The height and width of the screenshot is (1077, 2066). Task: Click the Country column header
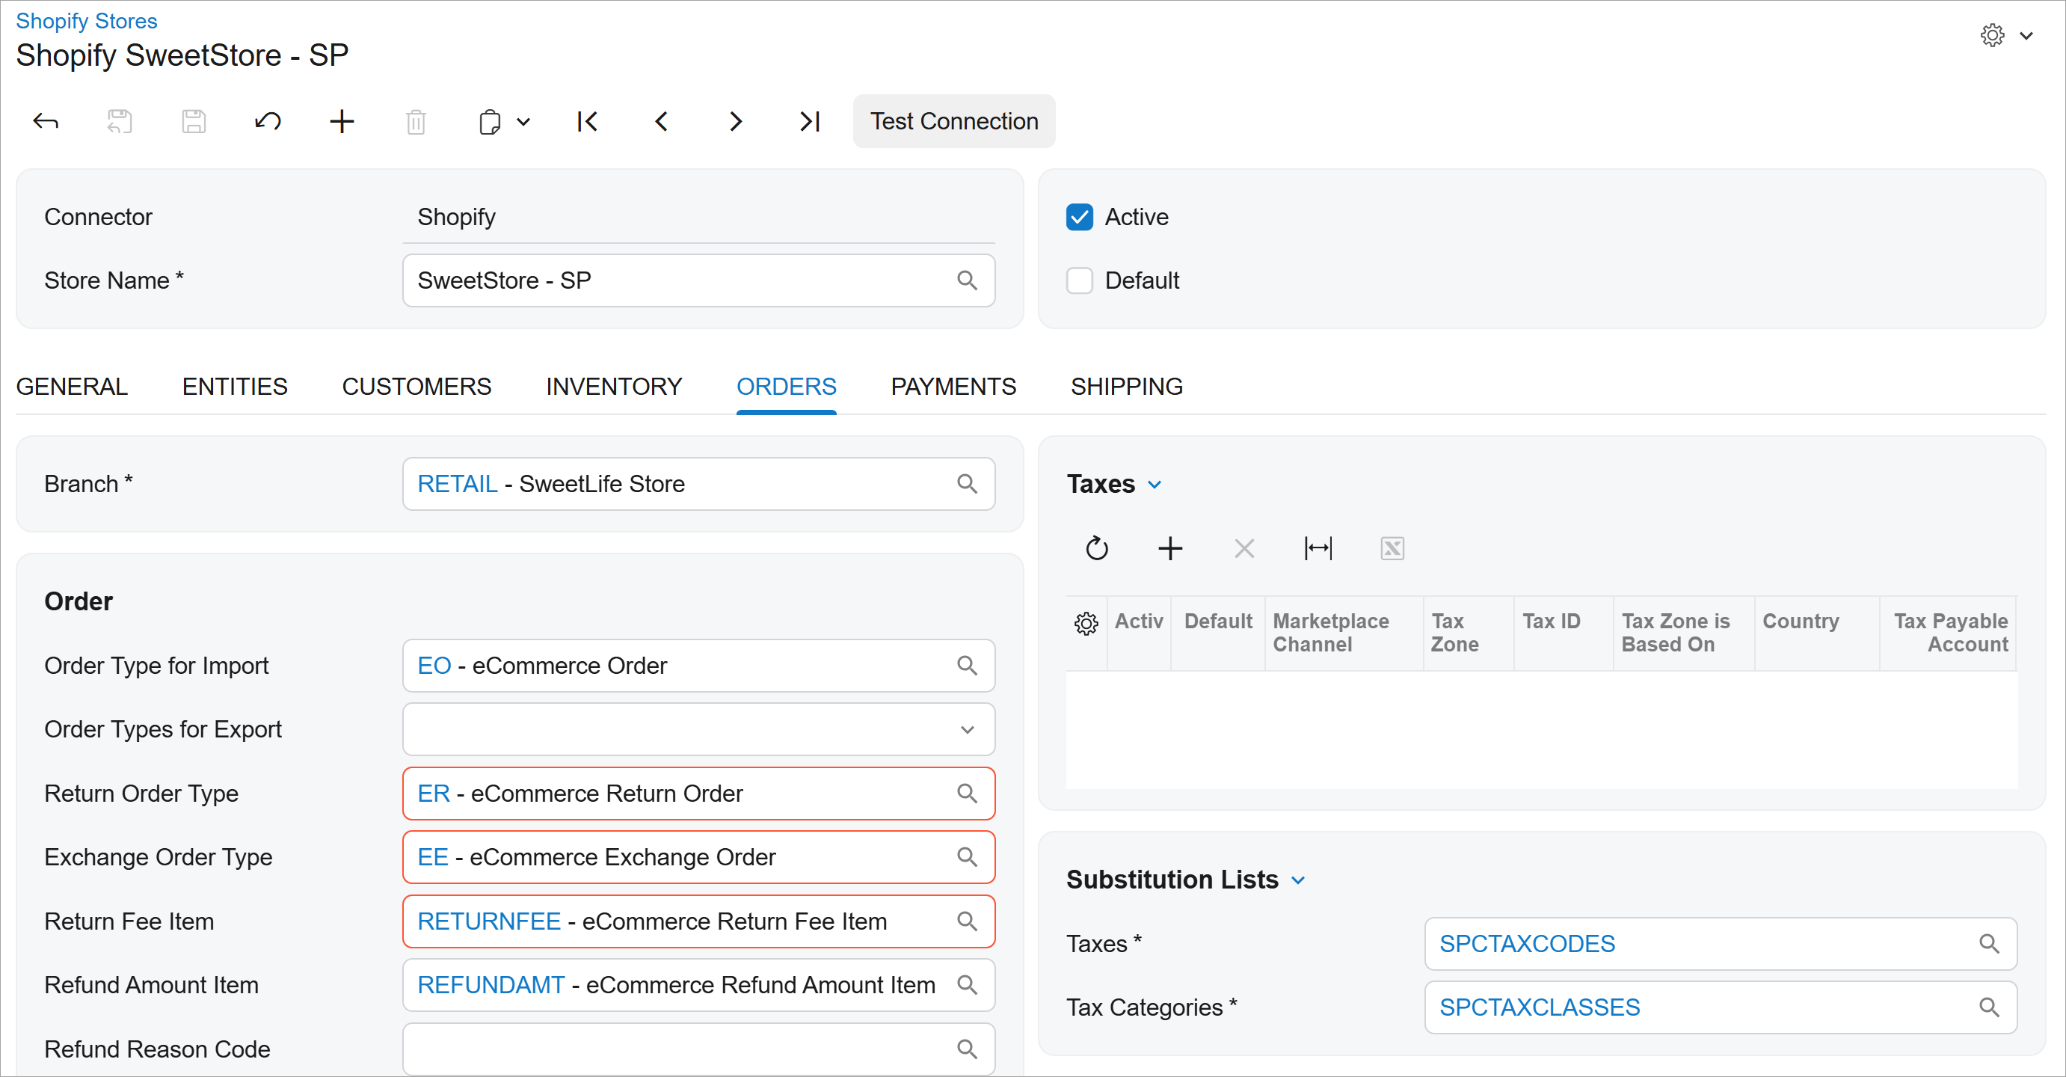1816,632
